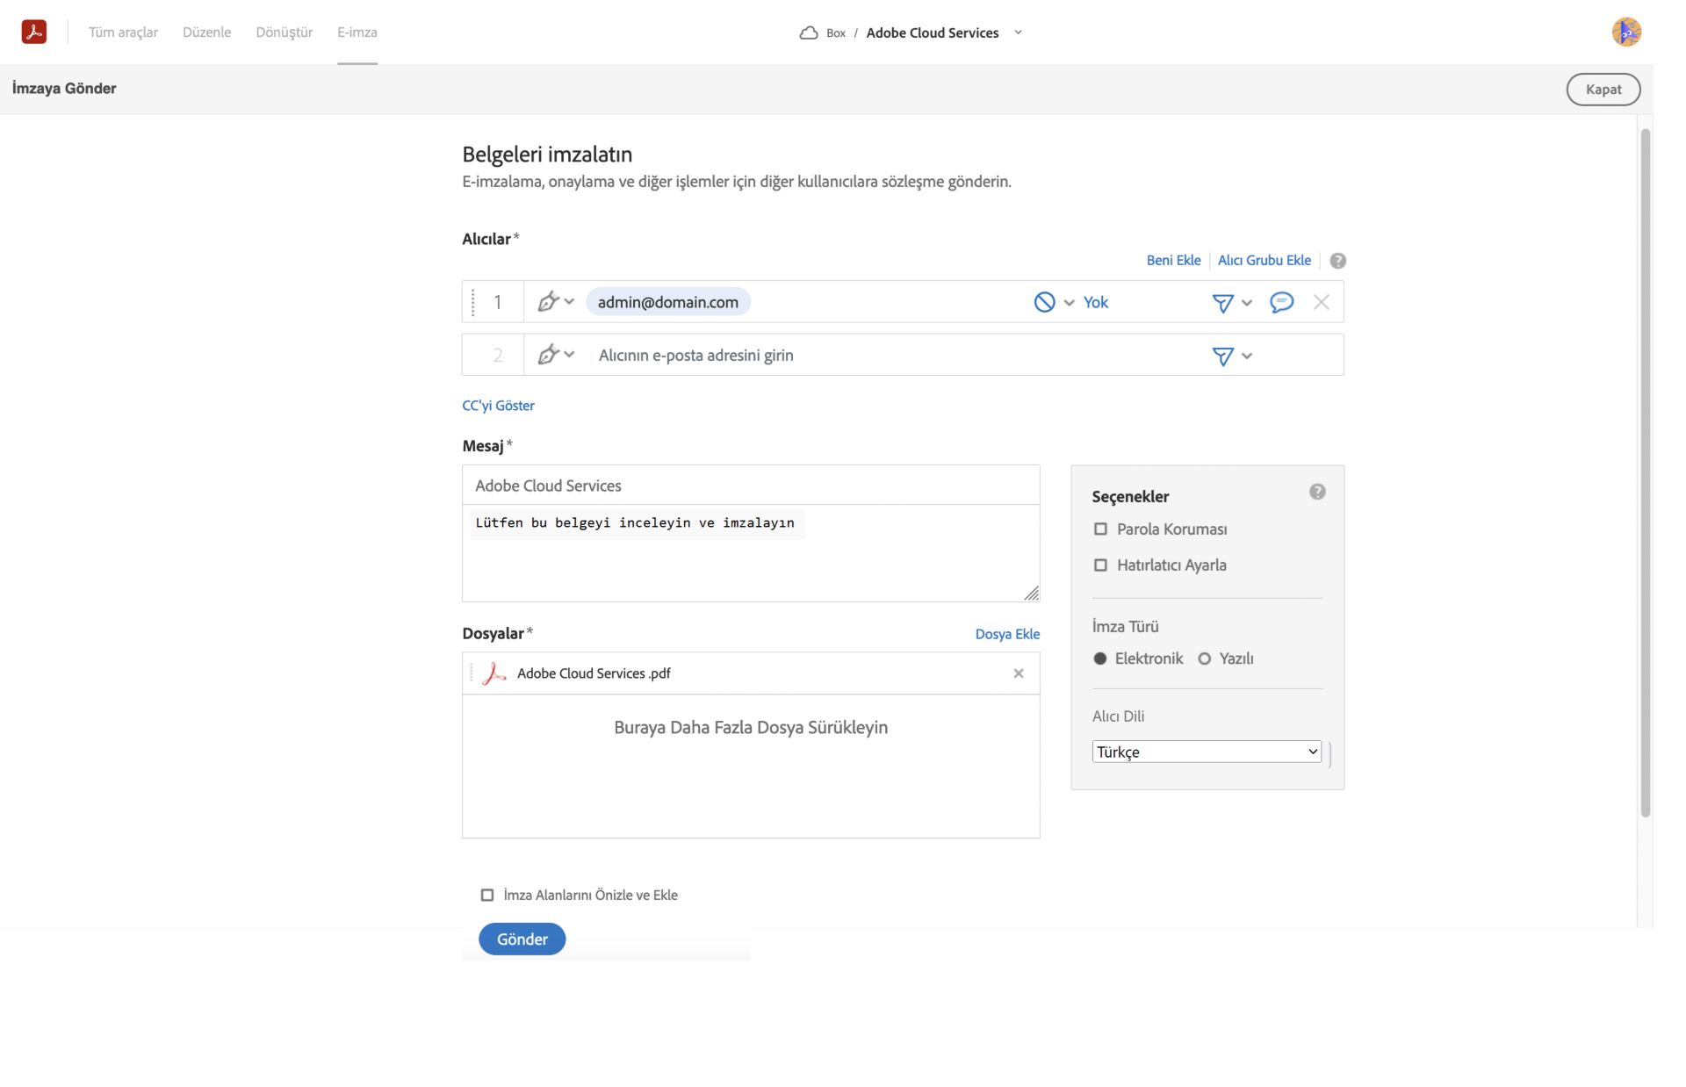Click the remove recipient icon for row 1

[x=1321, y=301]
